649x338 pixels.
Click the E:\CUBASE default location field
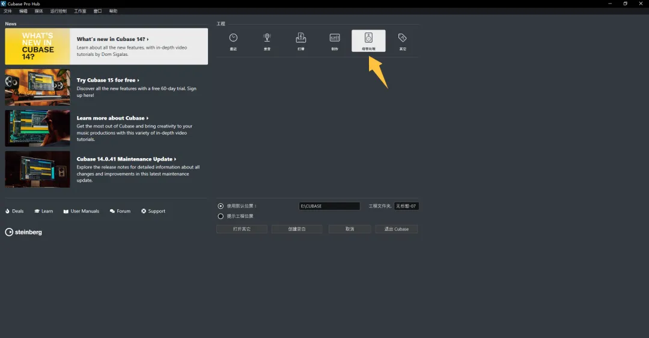click(x=329, y=206)
